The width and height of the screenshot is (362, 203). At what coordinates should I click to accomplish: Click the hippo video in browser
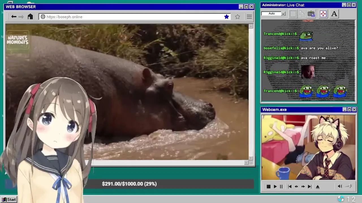tap(127, 92)
